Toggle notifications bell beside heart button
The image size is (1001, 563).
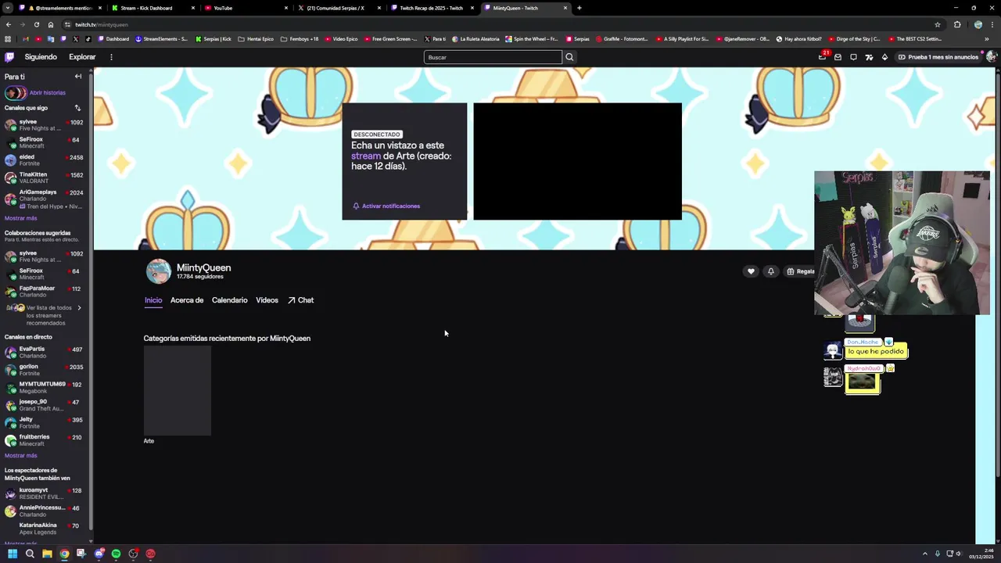click(770, 271)
